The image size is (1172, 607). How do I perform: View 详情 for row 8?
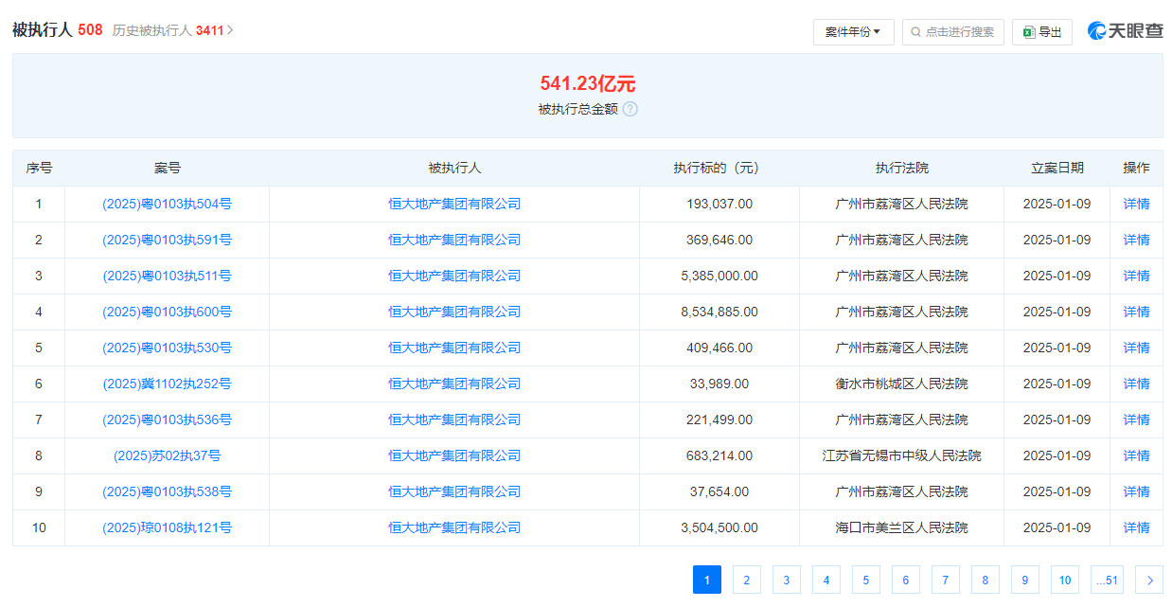(1137, 455)
